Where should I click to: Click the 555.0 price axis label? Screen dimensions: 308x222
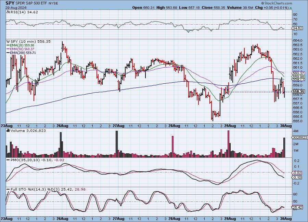pos(298,121)
